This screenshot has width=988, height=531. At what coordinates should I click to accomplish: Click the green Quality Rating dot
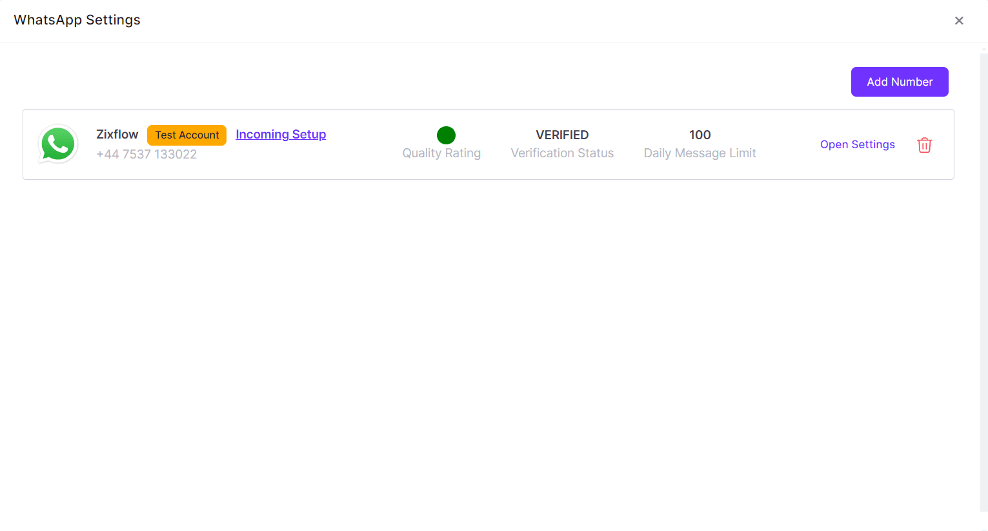[x=446, y=135]
